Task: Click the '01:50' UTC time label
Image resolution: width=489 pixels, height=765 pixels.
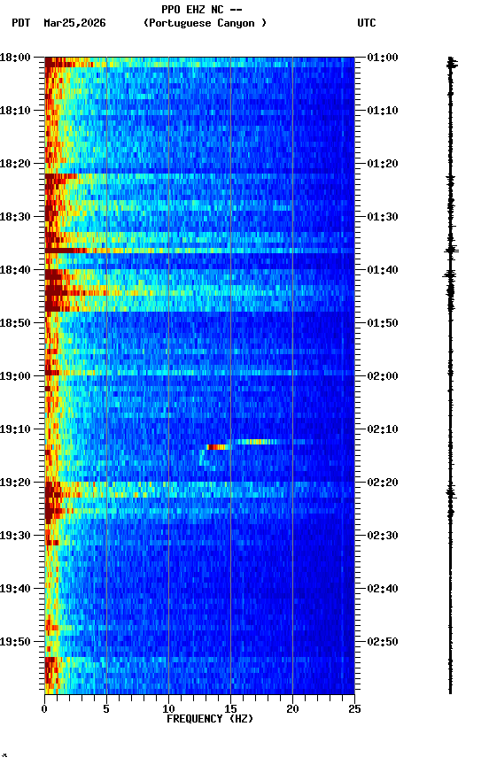Action: tap(383, 323)
